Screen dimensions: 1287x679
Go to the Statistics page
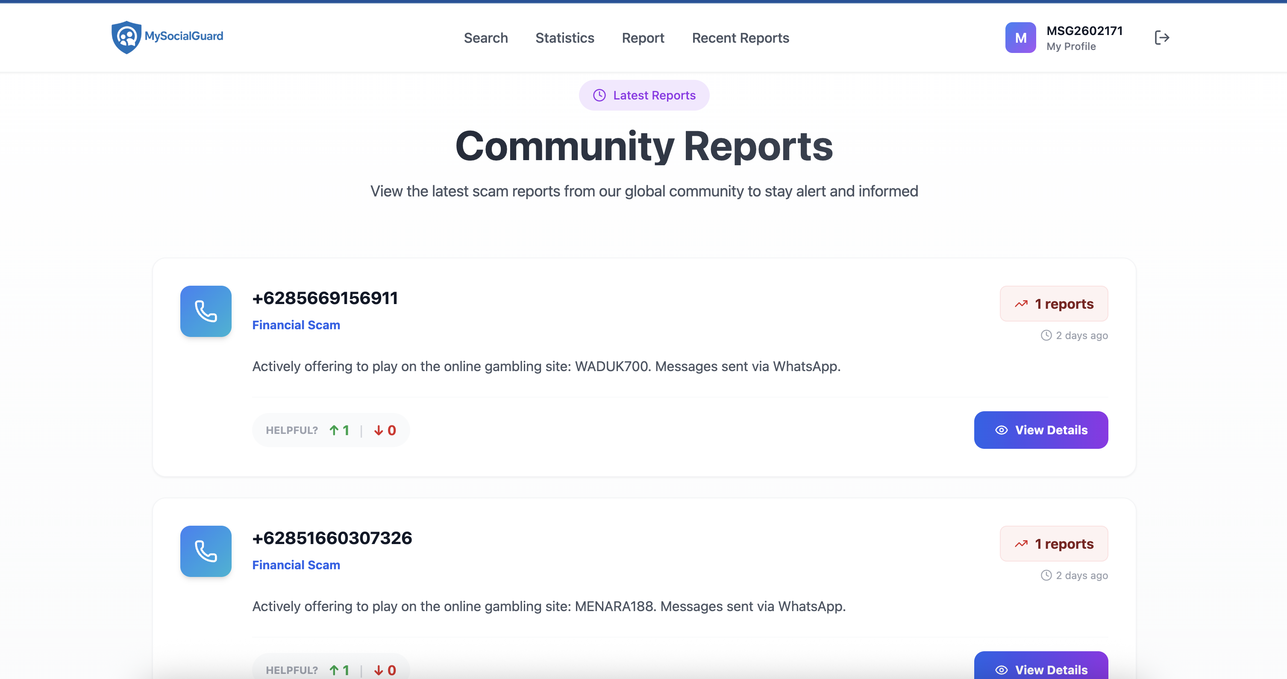[x=564, y=38]
